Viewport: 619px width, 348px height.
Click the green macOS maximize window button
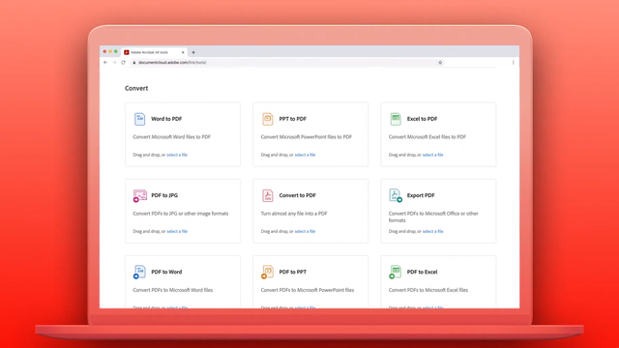pos(116,51)
